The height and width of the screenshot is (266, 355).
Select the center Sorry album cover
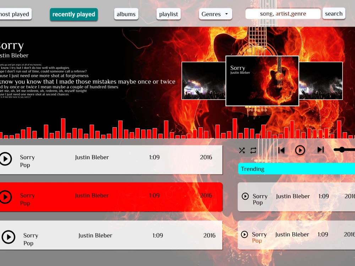tap(262, 81)
